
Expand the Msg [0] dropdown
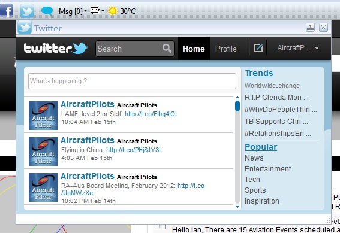click(73, 11)
